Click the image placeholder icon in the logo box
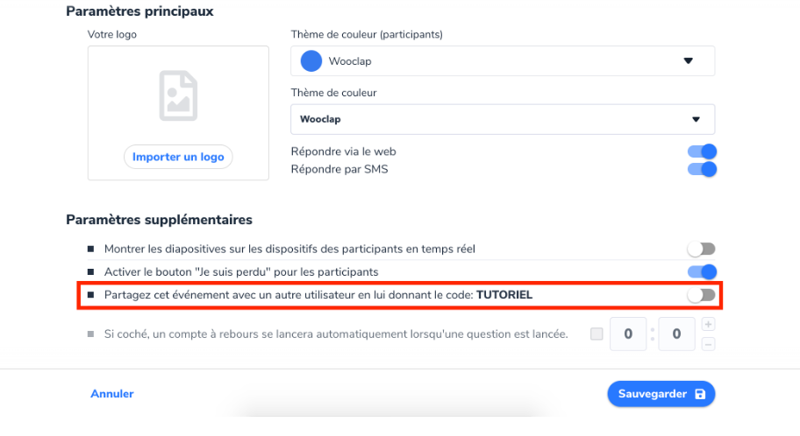Viewport: 800px width, 436px height. 178,95
